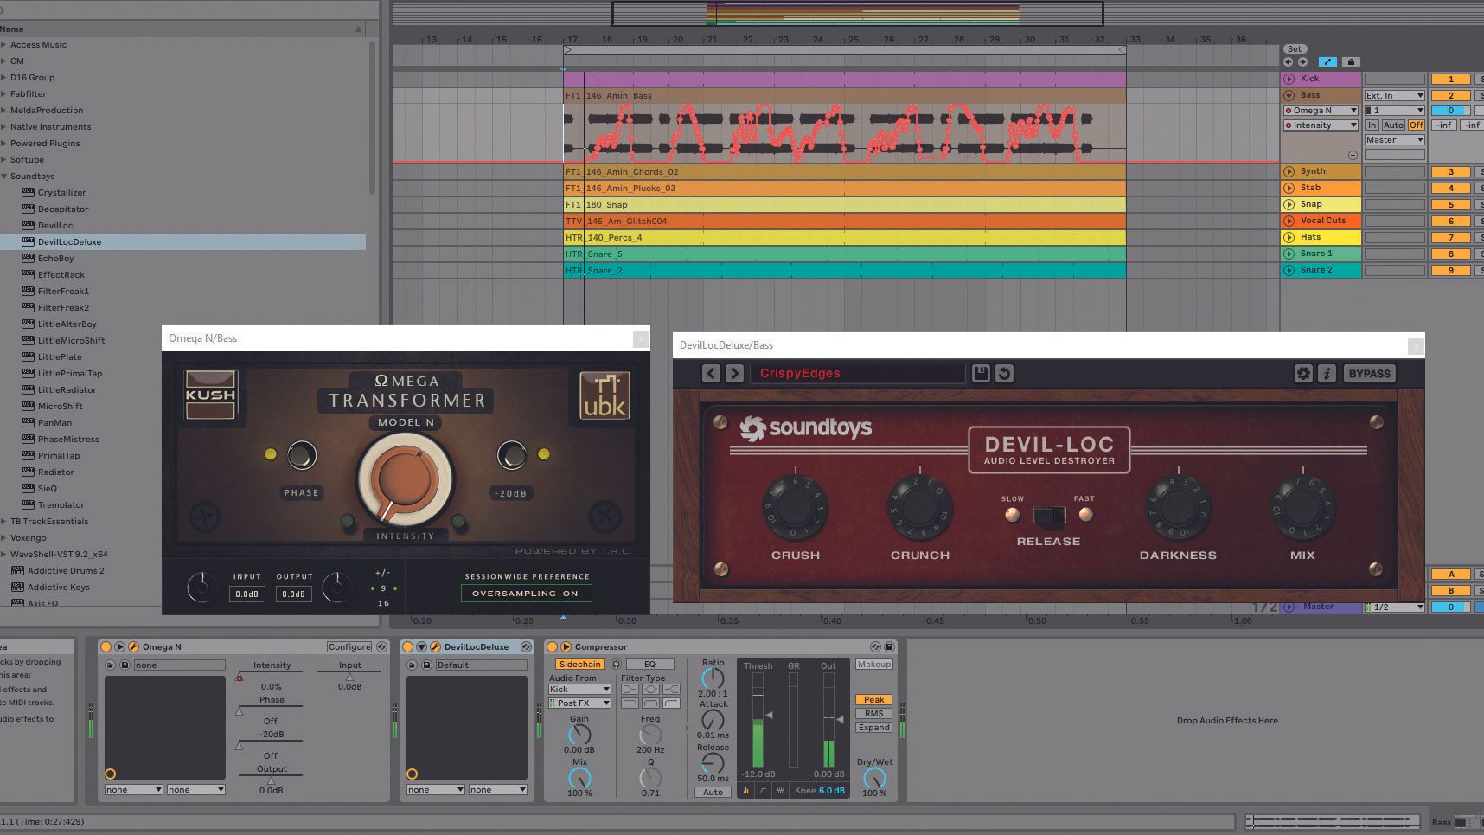
Task: Select the low-pass filter shape icon in Compressor
Action: (631, 703)
